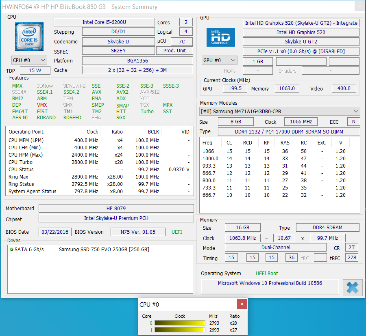Click the µCU value 7C

point(182,41)
